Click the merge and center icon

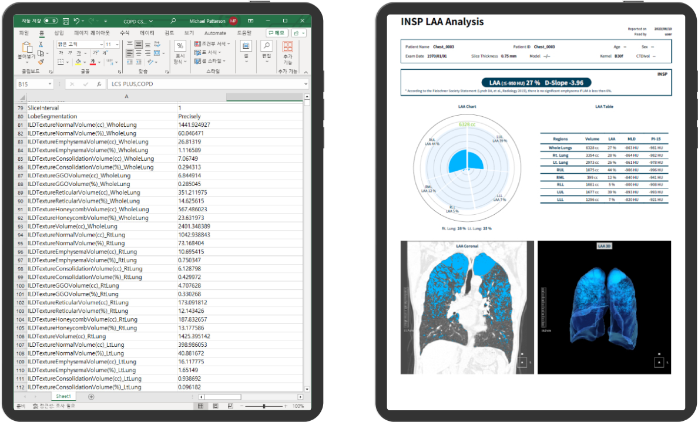pos(157,53)
